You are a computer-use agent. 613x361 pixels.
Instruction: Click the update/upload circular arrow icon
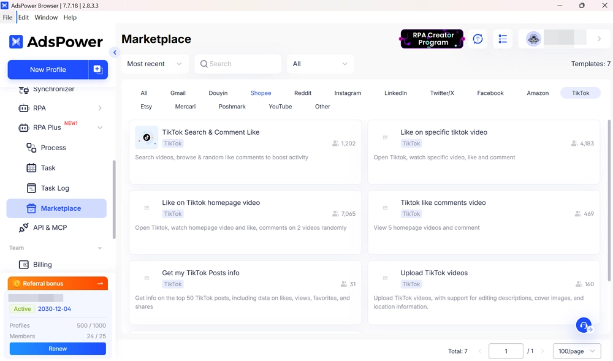(x=478, y=39)
